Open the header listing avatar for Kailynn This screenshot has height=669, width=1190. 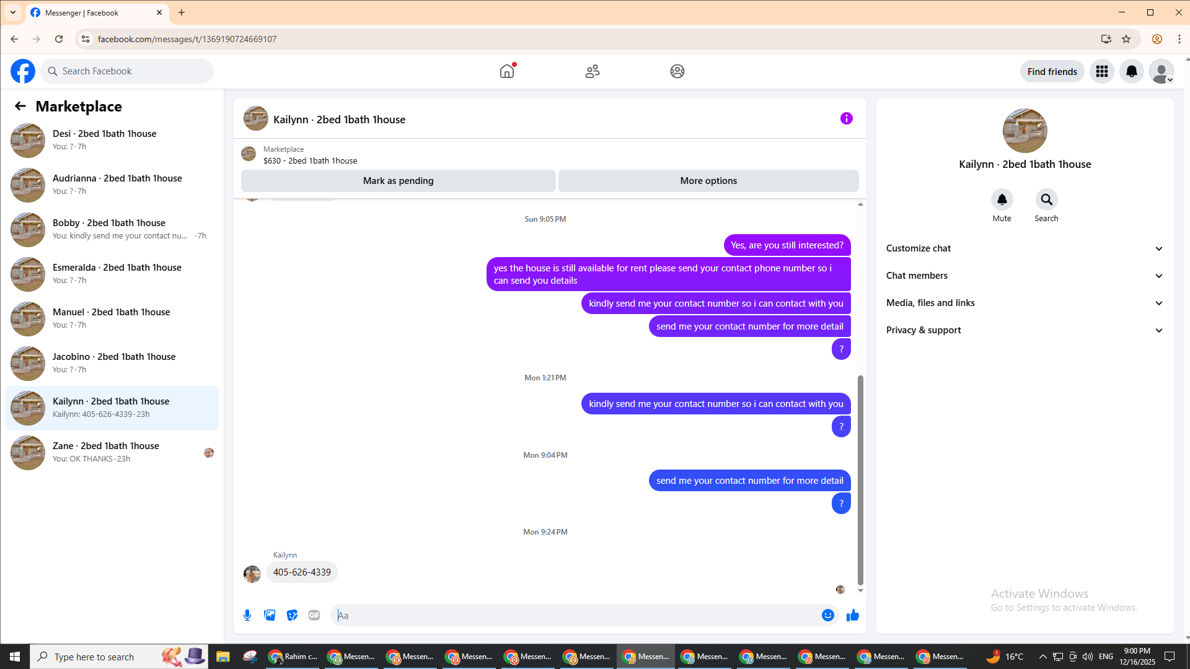[x=256, y=118]
